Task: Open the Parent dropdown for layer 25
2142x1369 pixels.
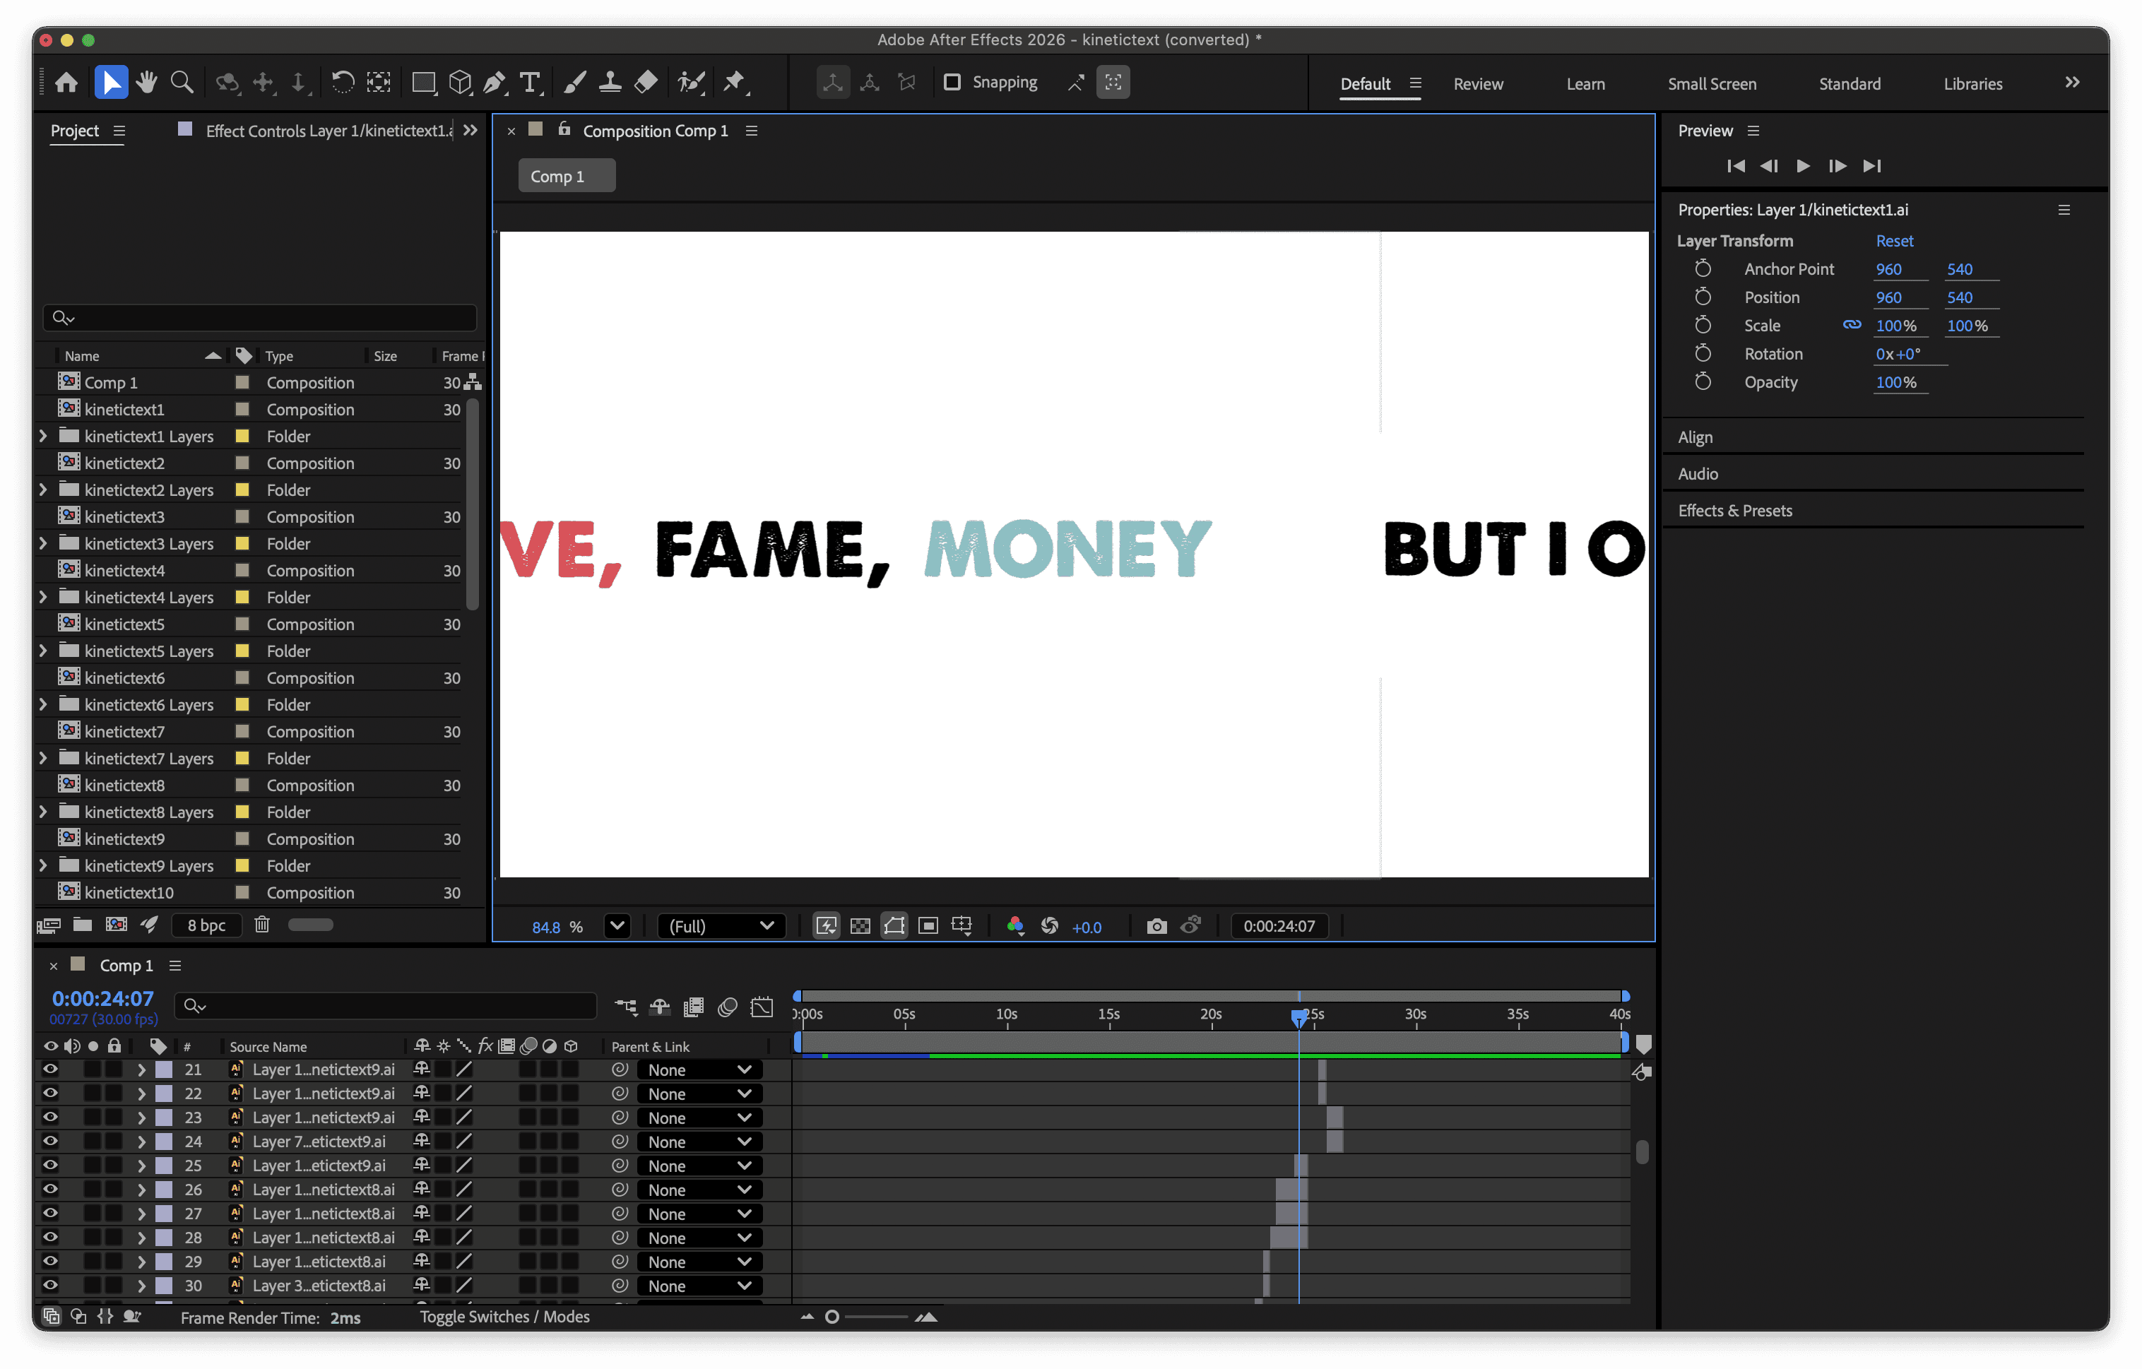Action: click(x=699, y=1166)
